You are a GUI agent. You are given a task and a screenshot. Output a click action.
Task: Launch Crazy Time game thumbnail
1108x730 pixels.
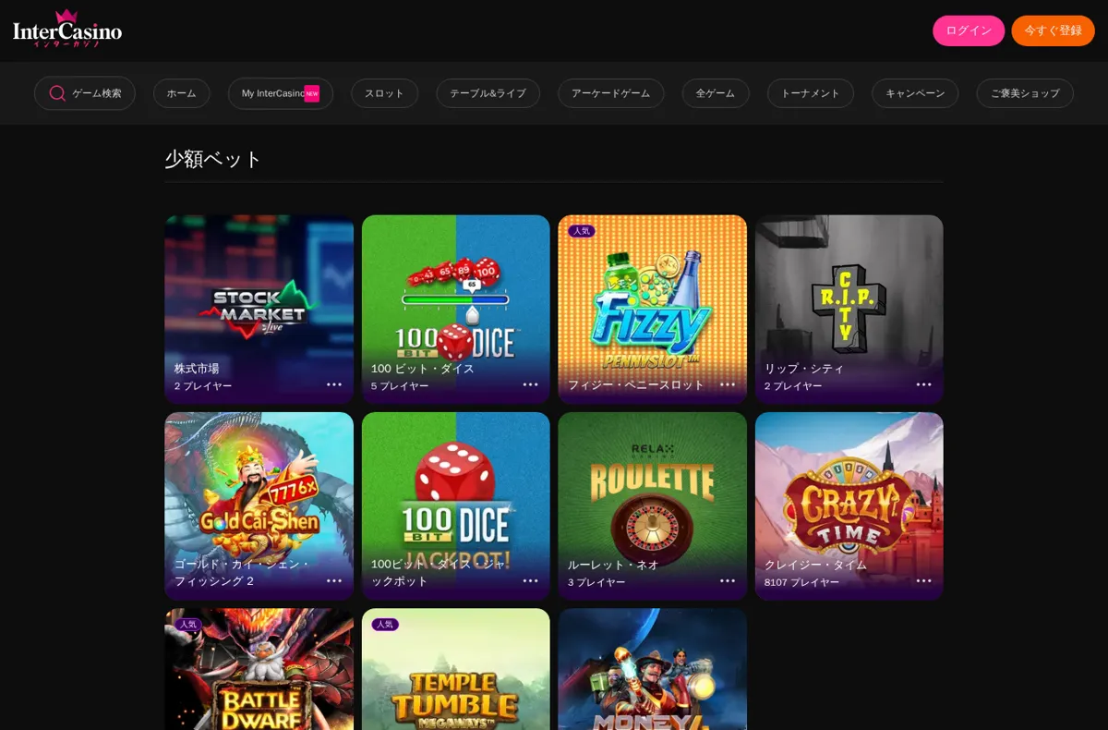(x=849, y=505)
